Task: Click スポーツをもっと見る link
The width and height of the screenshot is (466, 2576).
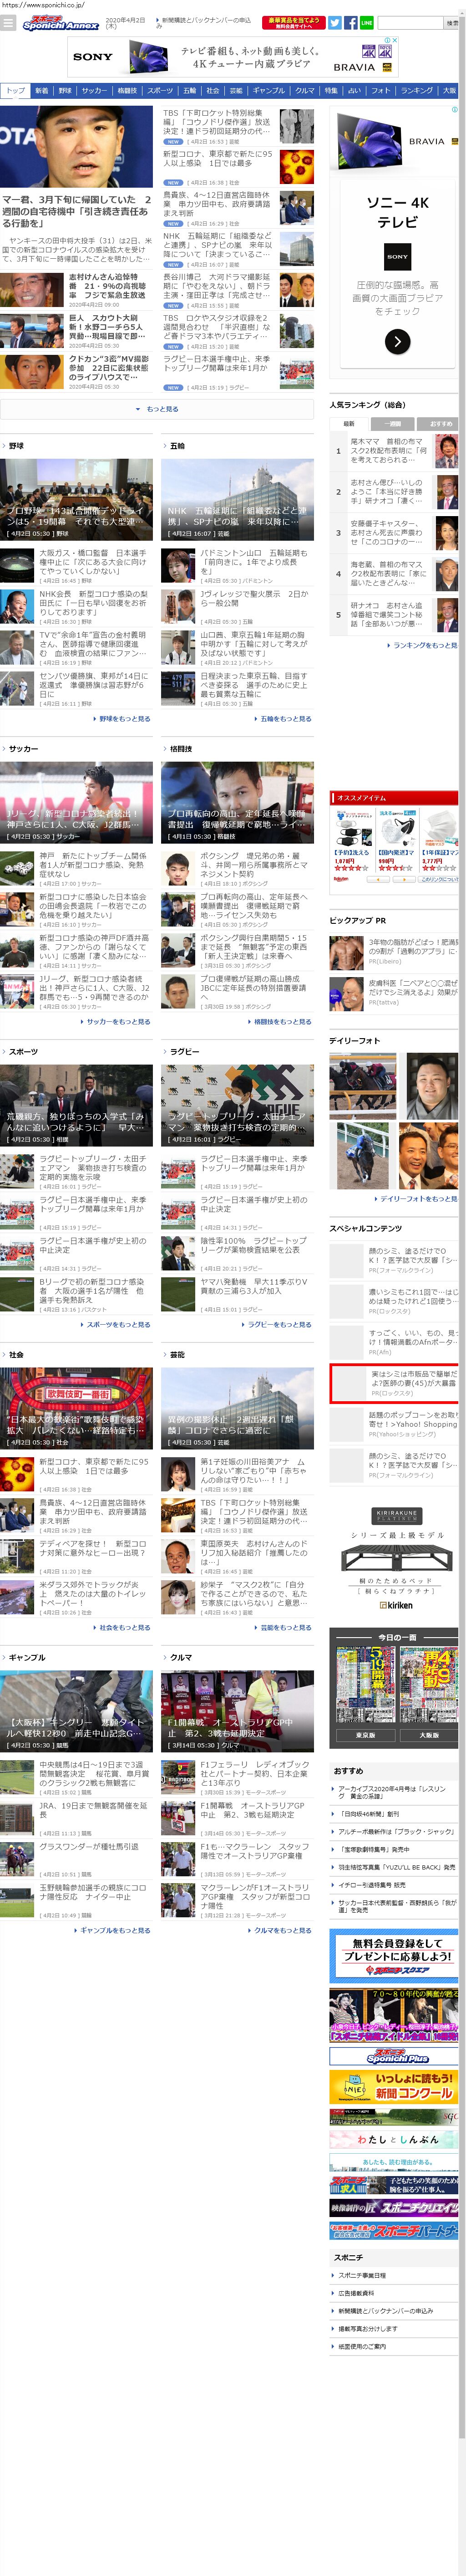Action: 116,1325
